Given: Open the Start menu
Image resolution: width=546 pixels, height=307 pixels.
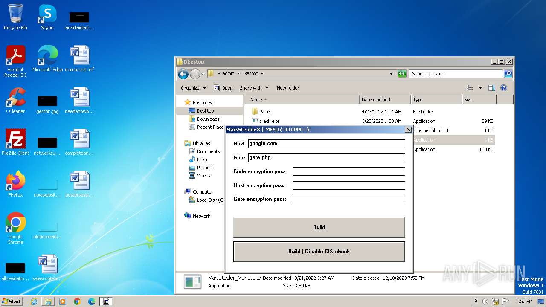Looking at the screenshot, I should [12, 301].
